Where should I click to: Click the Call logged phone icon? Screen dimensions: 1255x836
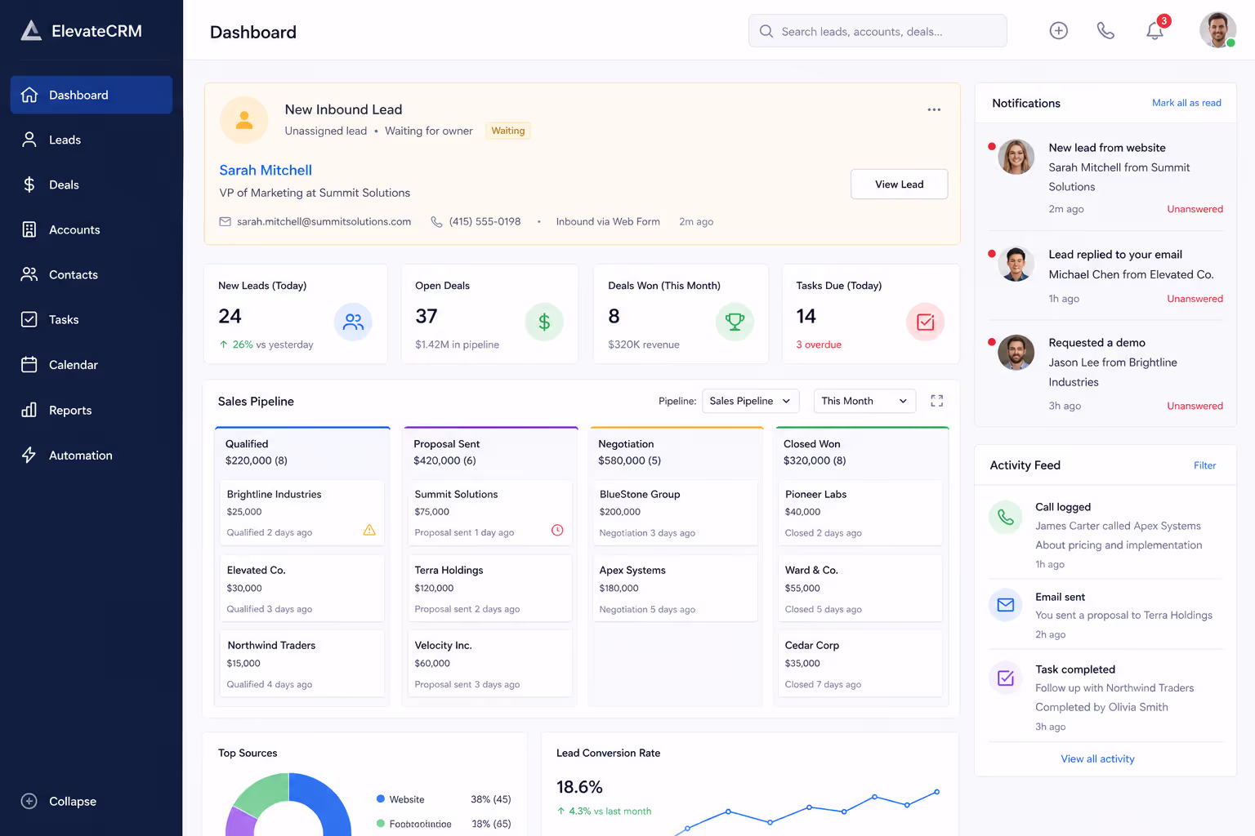tap(1006, 518)
